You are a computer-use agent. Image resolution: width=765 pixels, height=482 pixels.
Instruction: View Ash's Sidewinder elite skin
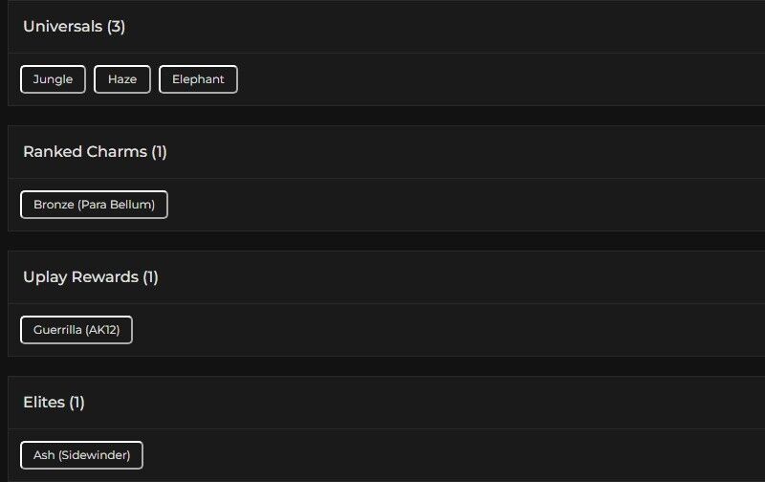pyautogui.click(x=81, y=455)
